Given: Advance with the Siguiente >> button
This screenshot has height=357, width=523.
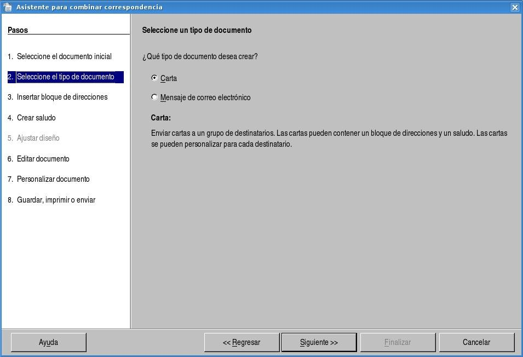Looking at the screenshot, I should point(319,342).
